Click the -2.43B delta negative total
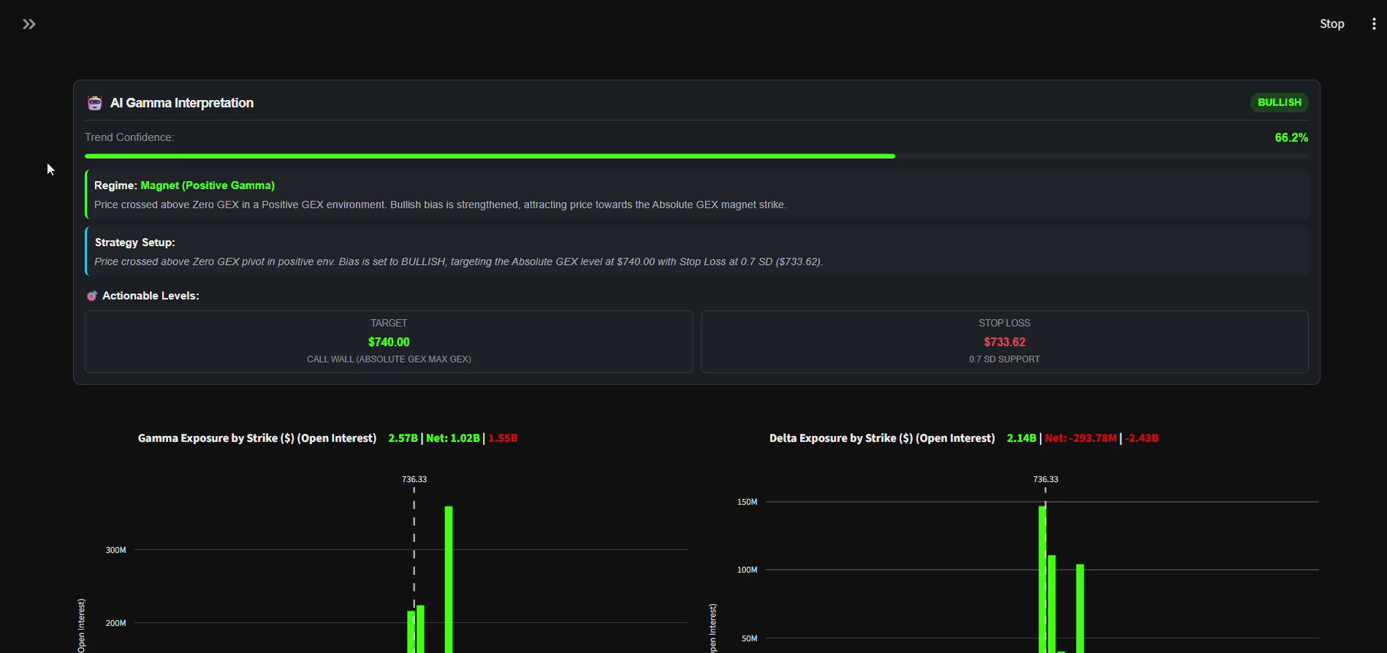This screenshot has width=1387, height=653. [1141, 438]
